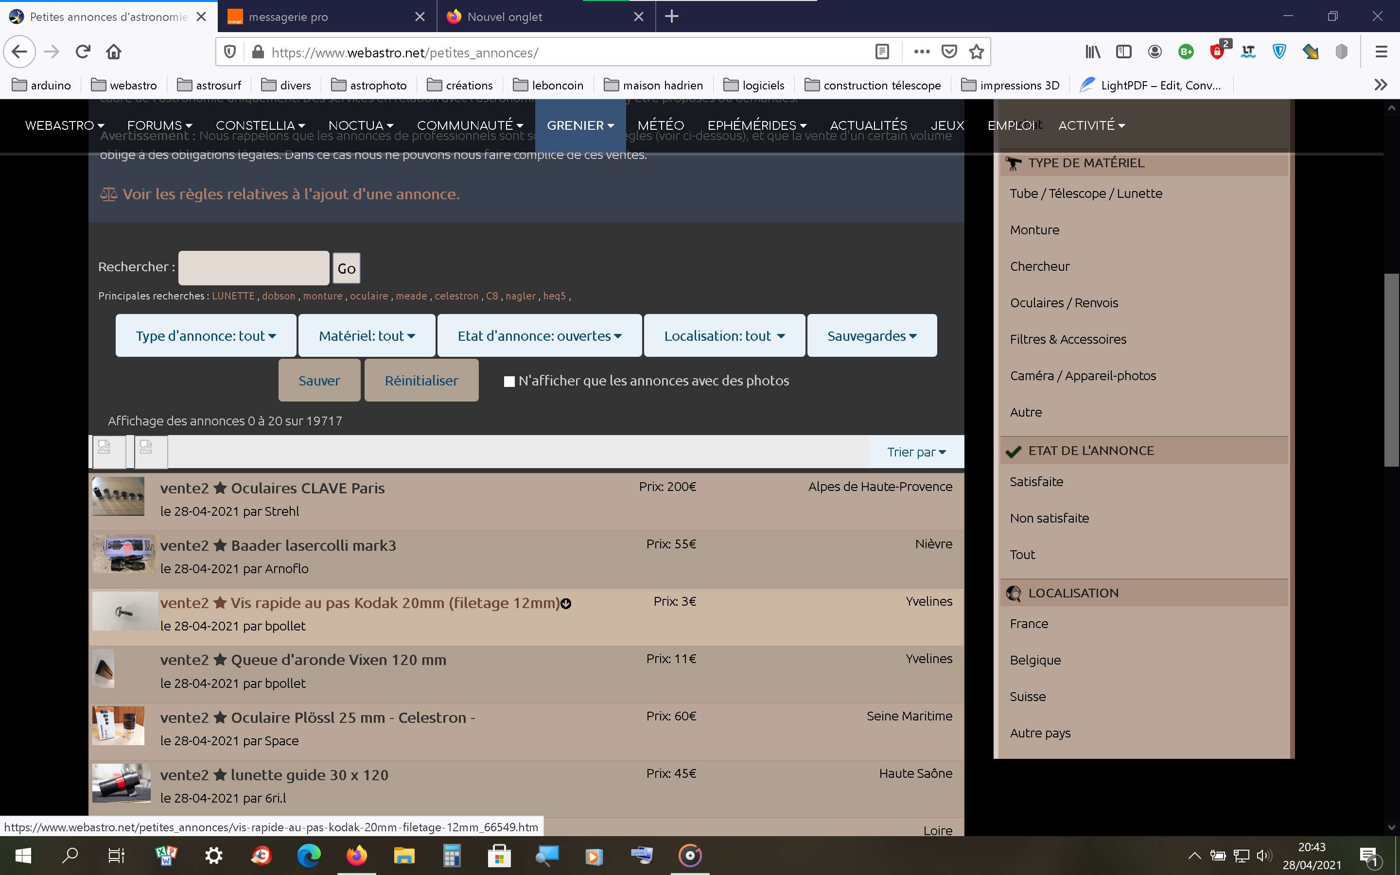This screenshot has height=875, width=1400.
Task: Click the Firefox account icon
Action: point(1155,52)
